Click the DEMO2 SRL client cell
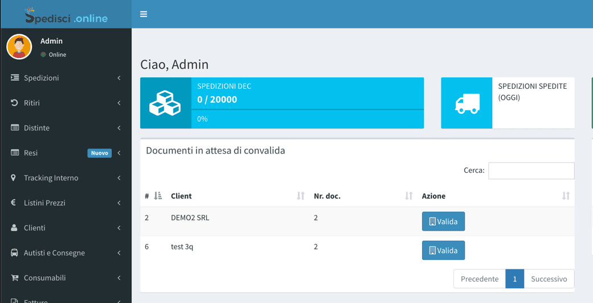 [190, 218]
